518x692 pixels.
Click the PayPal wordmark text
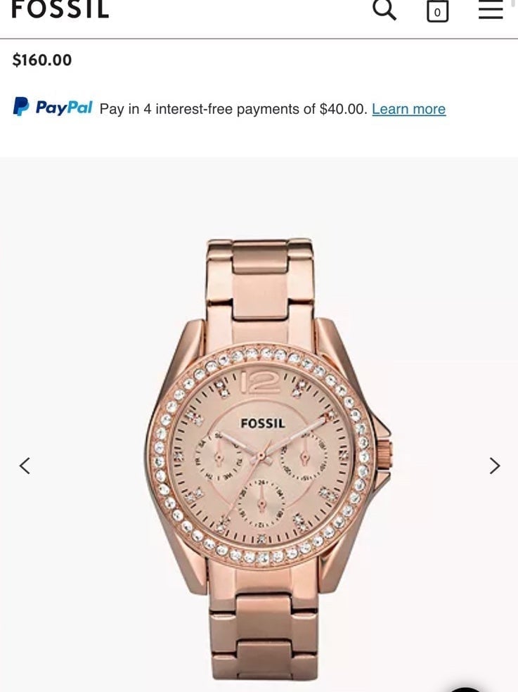pyautogui.click(x=64, y=107)
